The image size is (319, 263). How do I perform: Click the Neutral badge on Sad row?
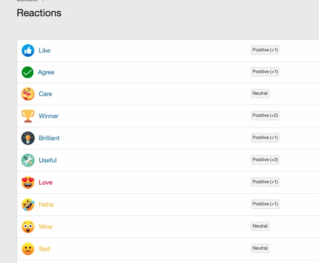(260, 248)
